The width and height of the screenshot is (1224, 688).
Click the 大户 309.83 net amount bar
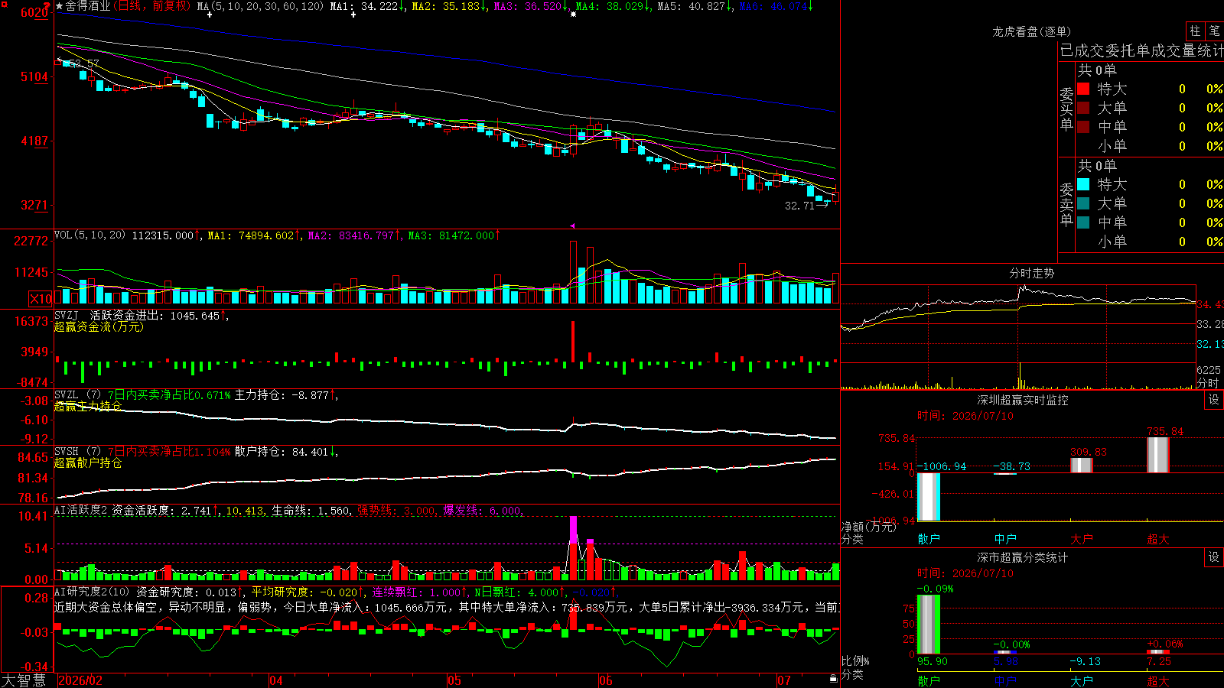1082,466
